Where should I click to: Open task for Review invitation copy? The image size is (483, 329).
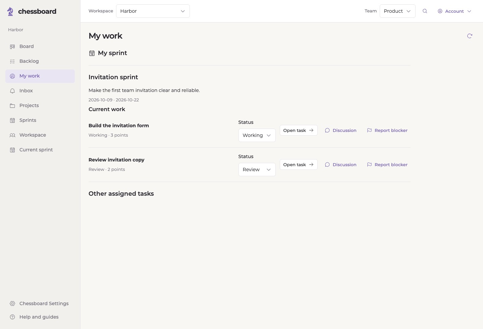pos(299,164)
